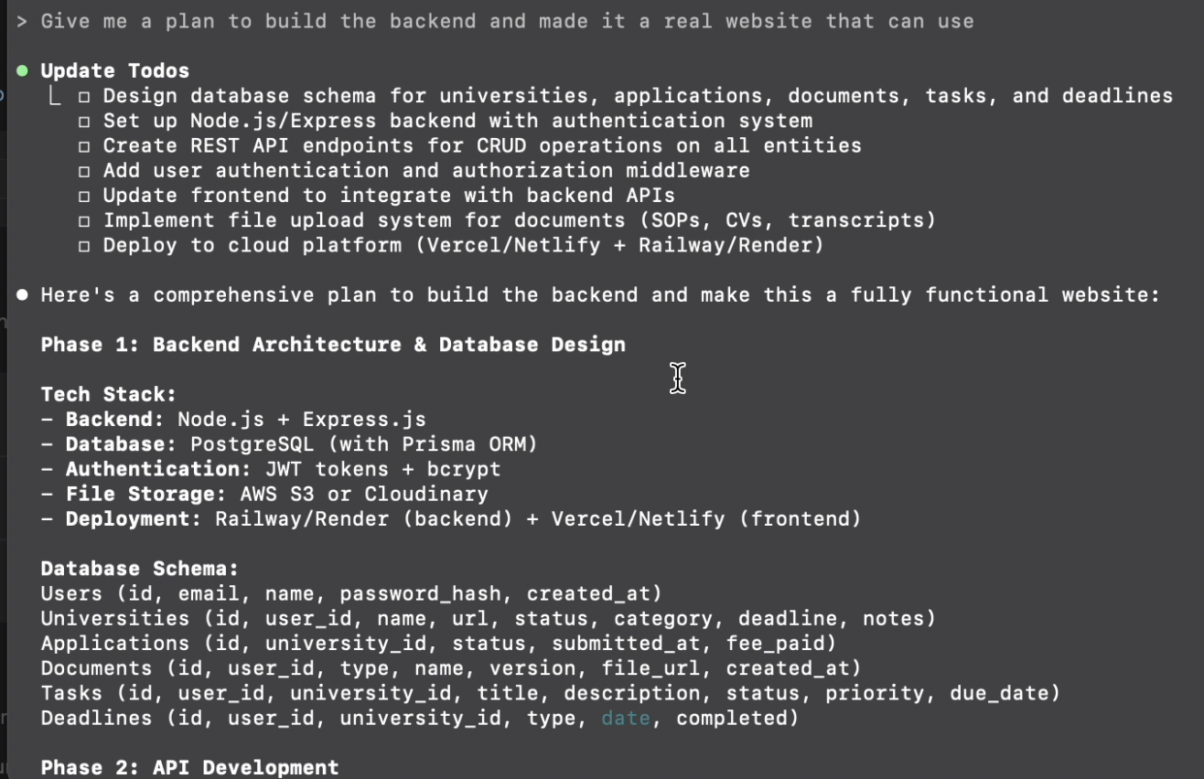
Task: Click the tree branch connector under Update Todos
Action: point(57,95)
